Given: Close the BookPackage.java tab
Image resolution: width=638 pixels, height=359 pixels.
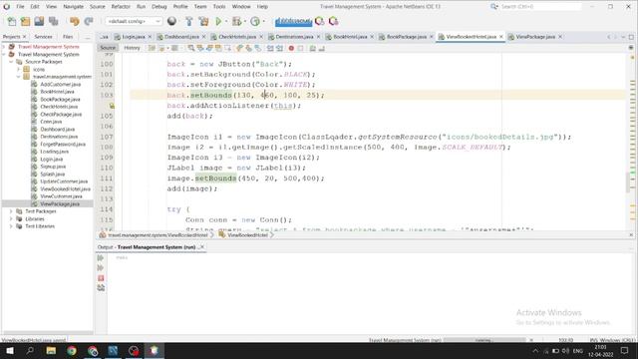Looking at the screenshot, I should (432, 37).
